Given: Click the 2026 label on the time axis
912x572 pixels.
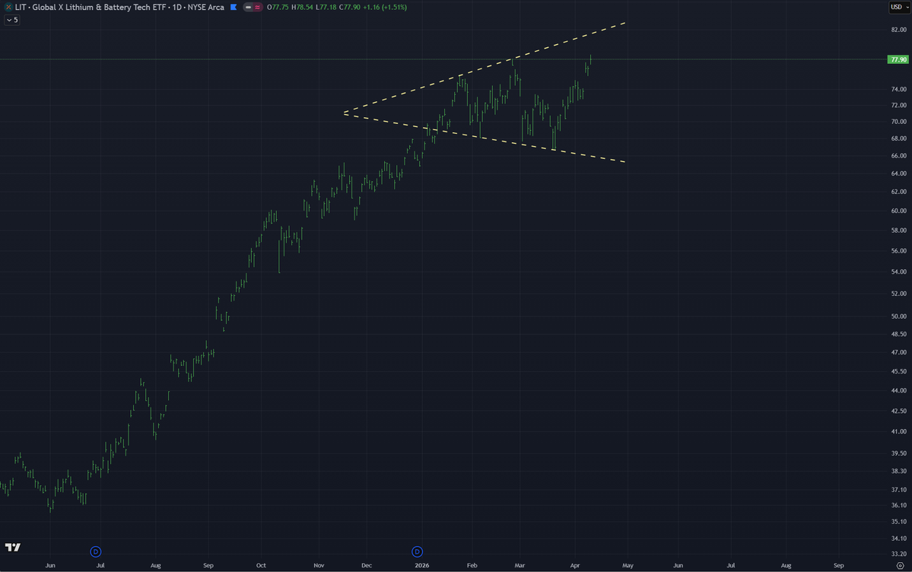Looking at the screenshot, I should pos(421,565).
